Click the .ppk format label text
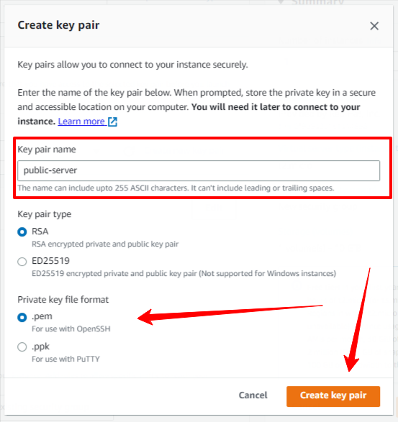The height and width of the screenshot is (422, 398). [x=41, y=347]
